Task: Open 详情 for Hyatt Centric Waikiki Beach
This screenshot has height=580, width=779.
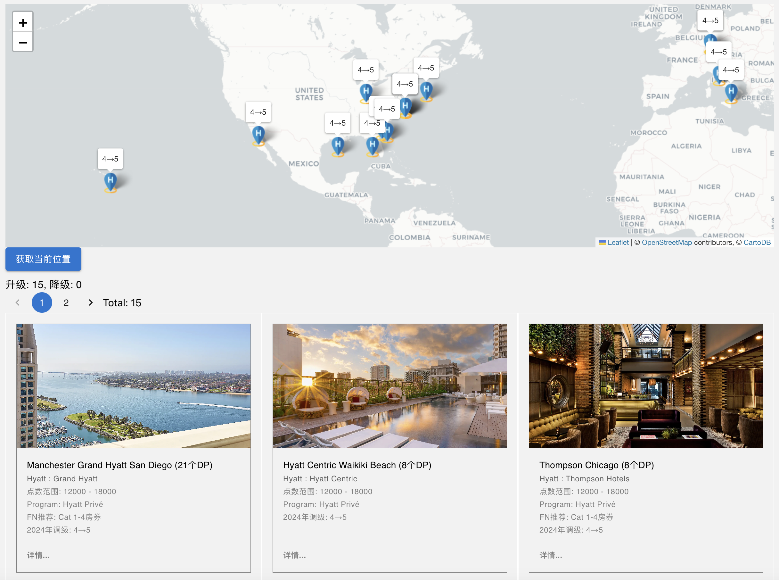Action: [x=294, y=555]
